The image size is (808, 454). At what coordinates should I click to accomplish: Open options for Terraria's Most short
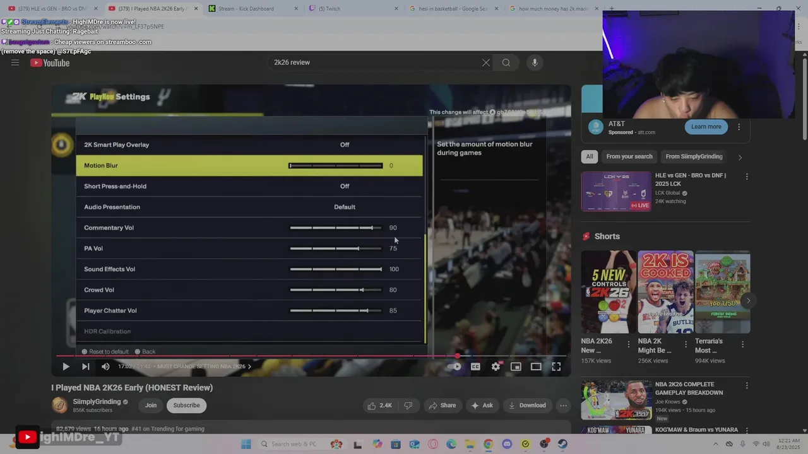tap(742, 344)
